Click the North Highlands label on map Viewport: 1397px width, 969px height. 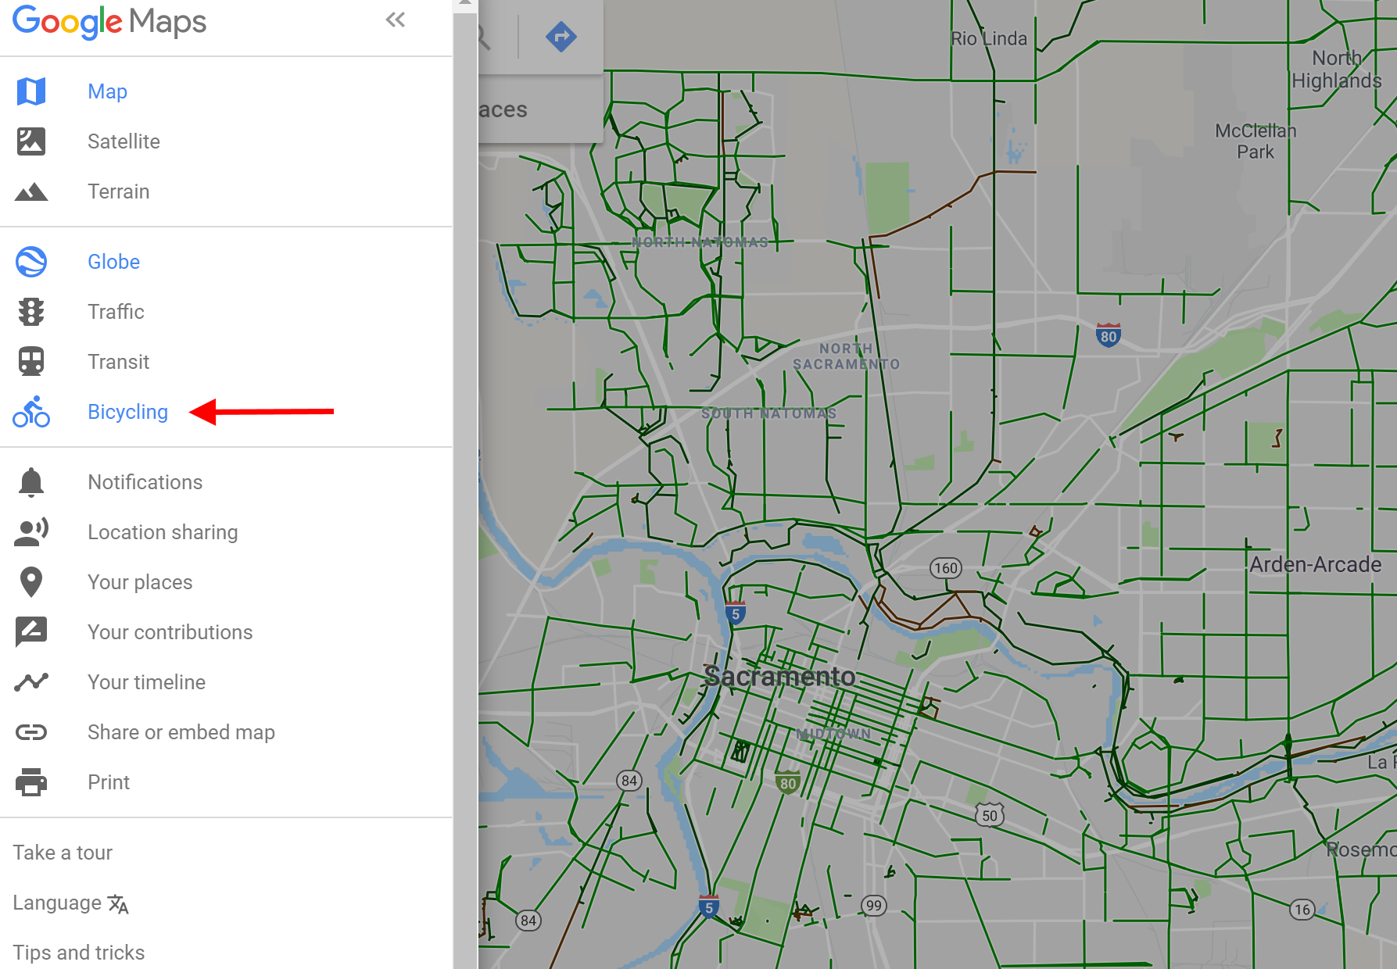(x=1337, y=70)
